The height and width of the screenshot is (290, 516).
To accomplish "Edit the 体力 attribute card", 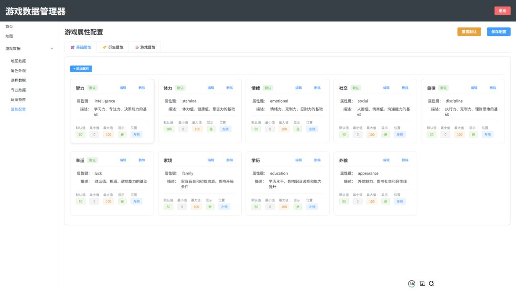I will click(211, 88).
